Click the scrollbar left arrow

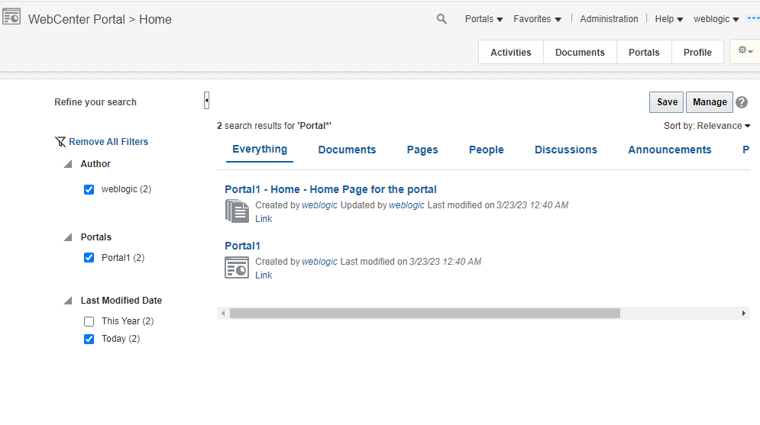pyautogui.click(x=223, y=313)
